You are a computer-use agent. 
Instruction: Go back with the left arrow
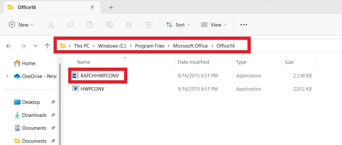(x=9, y=46)
